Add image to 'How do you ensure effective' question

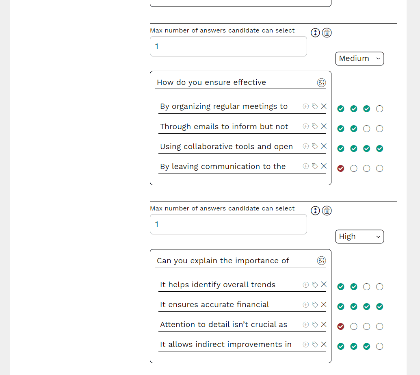(x=321, y=83)
